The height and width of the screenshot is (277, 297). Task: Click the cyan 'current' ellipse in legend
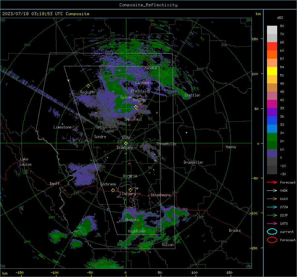[272, 232]
